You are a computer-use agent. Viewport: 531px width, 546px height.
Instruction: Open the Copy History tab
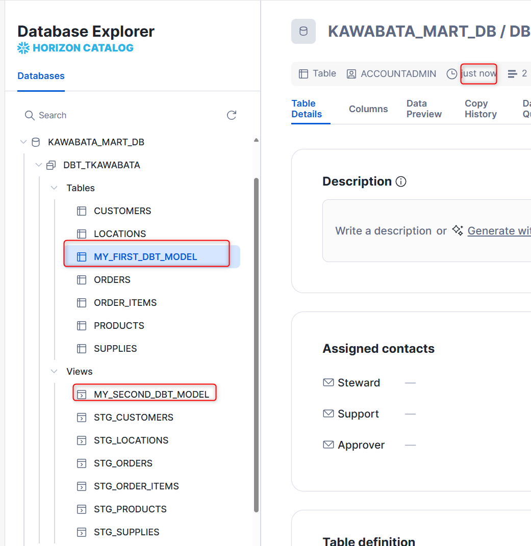481,109
